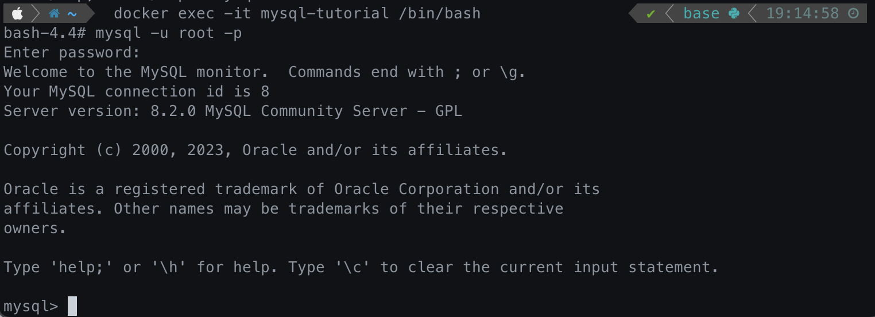Click the clock icon after the timestamp
The image size is (875, 317).
854,13
